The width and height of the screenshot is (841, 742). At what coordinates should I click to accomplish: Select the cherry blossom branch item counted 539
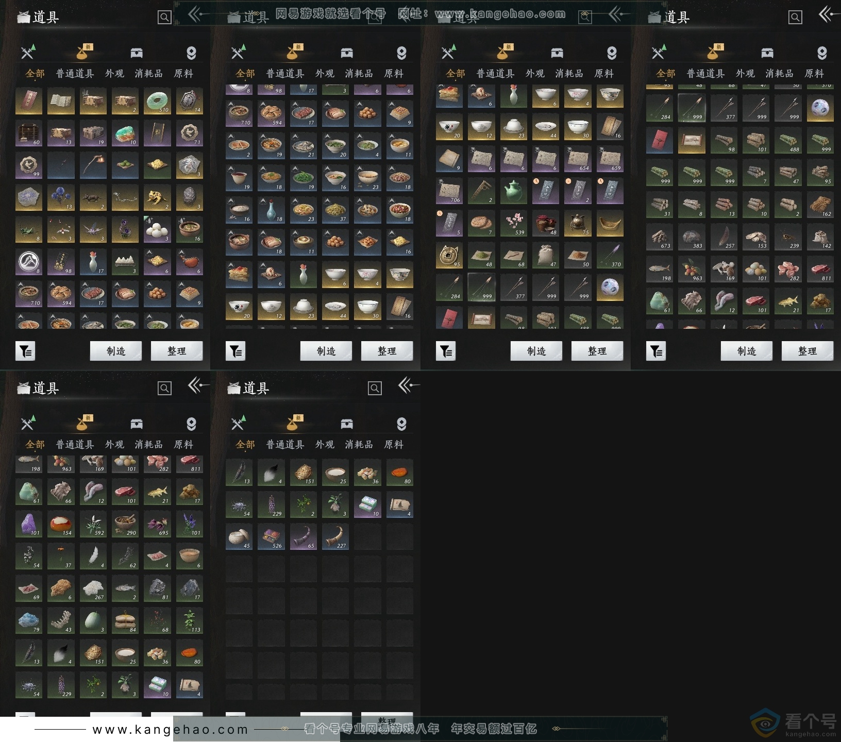coord(514,224)
